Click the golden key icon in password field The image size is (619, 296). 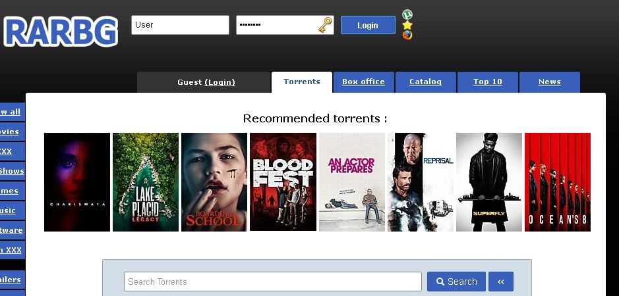pos(325,25)
